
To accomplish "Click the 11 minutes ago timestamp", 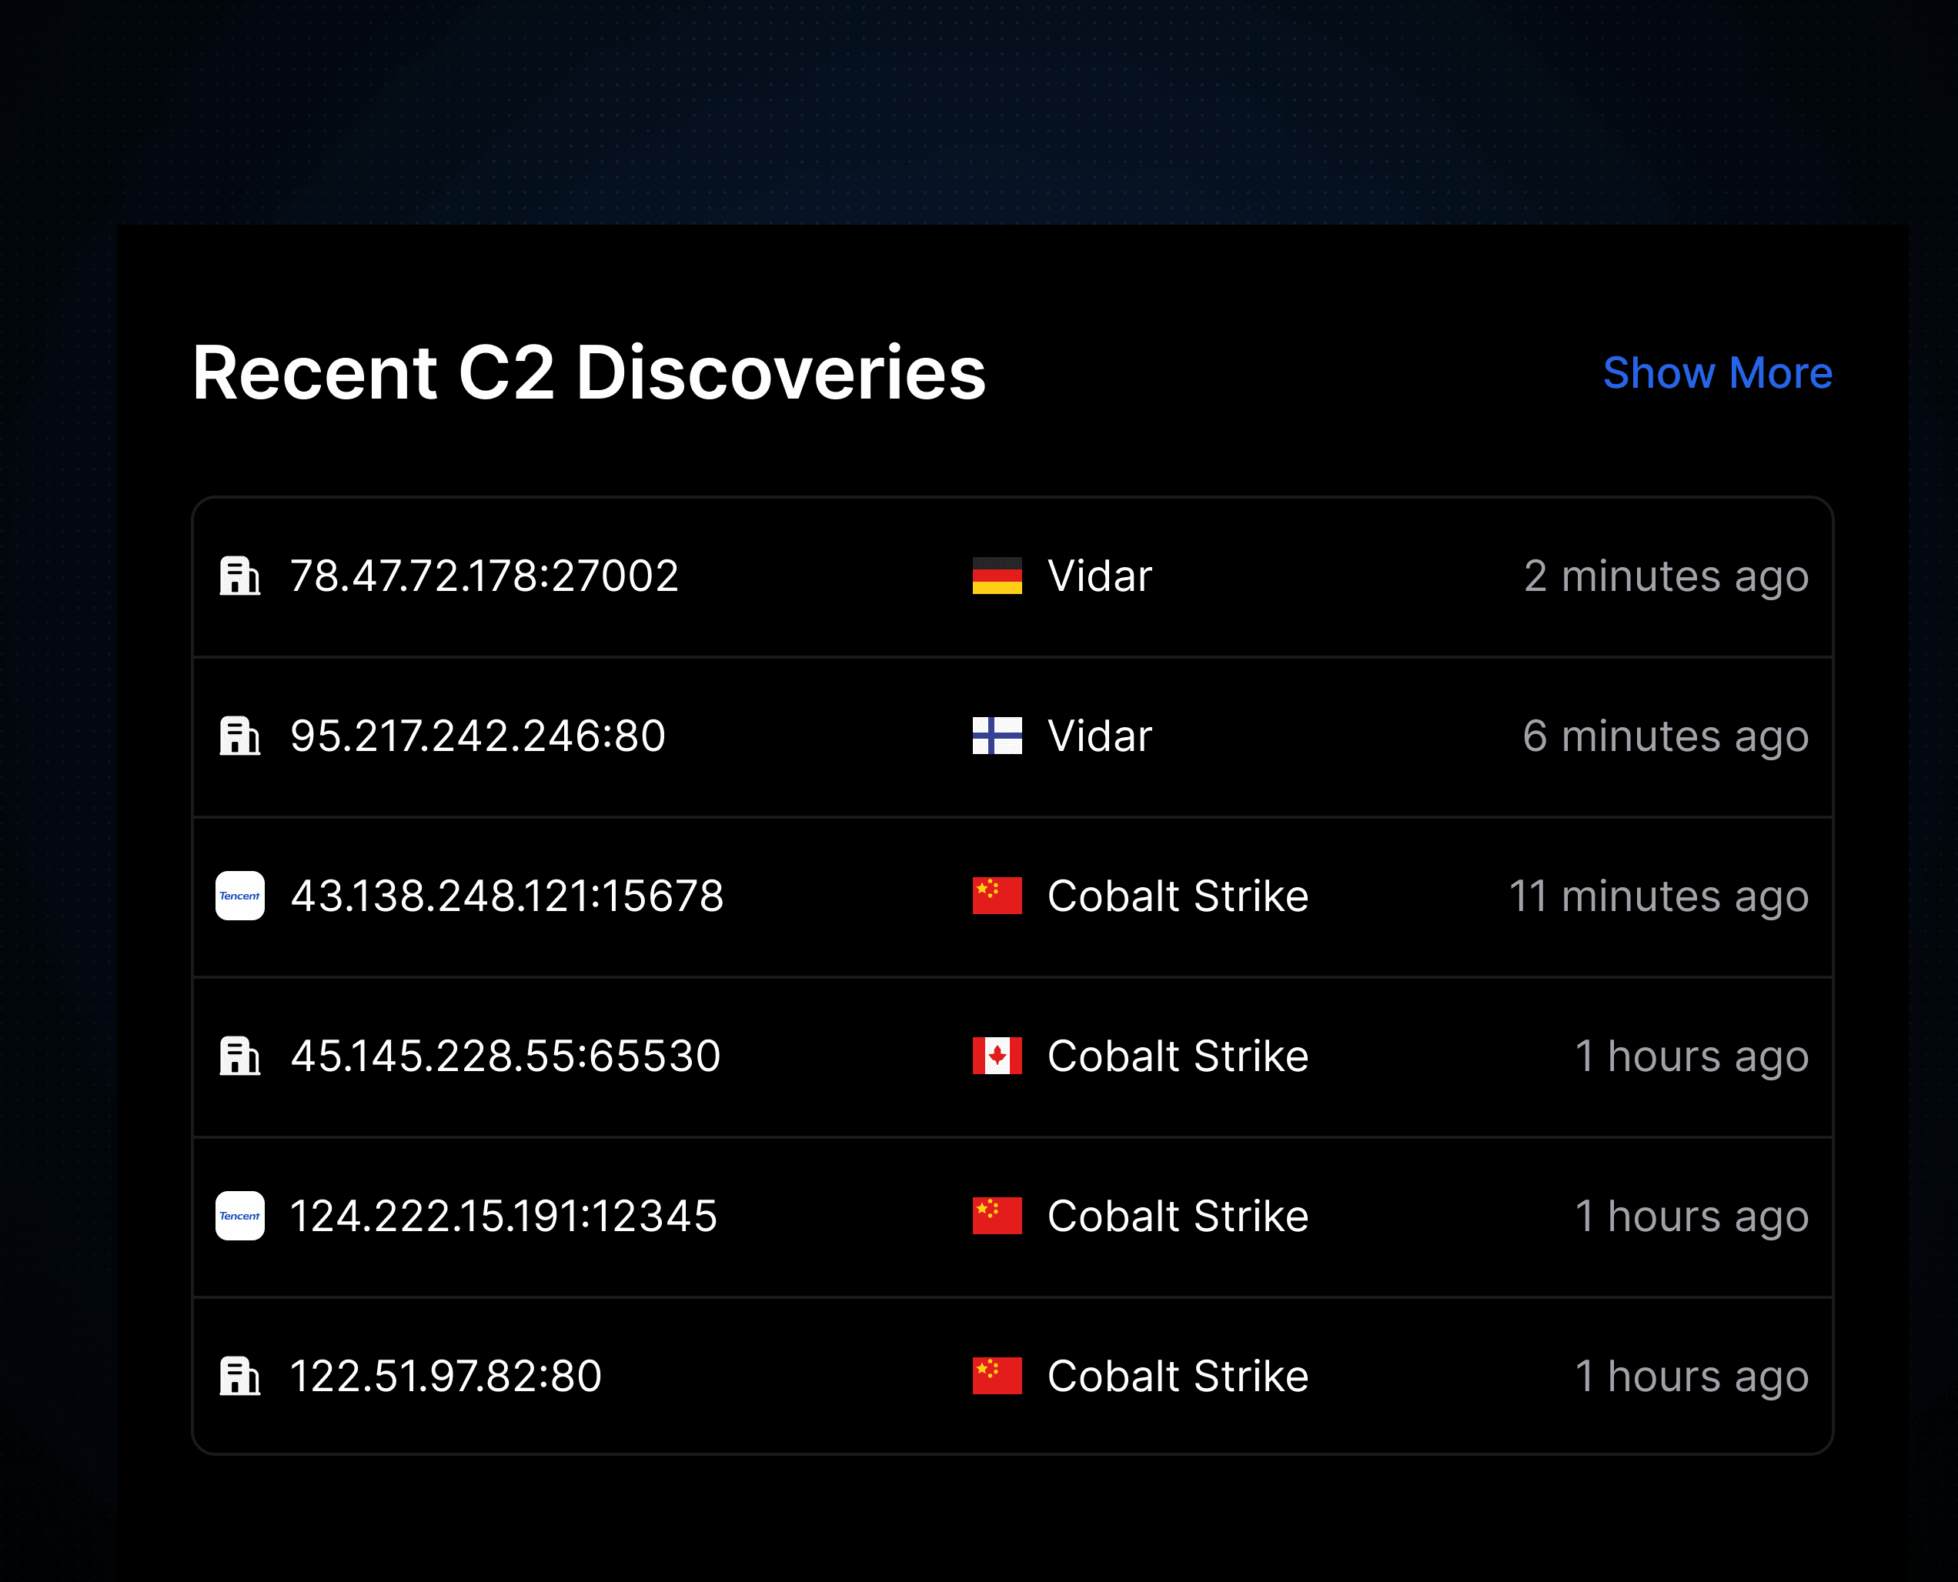I will coord(1658,896).
